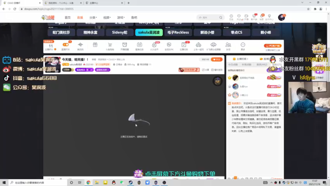Screen dimensions: 330x186
Task: Switch to the 贵宾(442) tab
Action: 262,64
